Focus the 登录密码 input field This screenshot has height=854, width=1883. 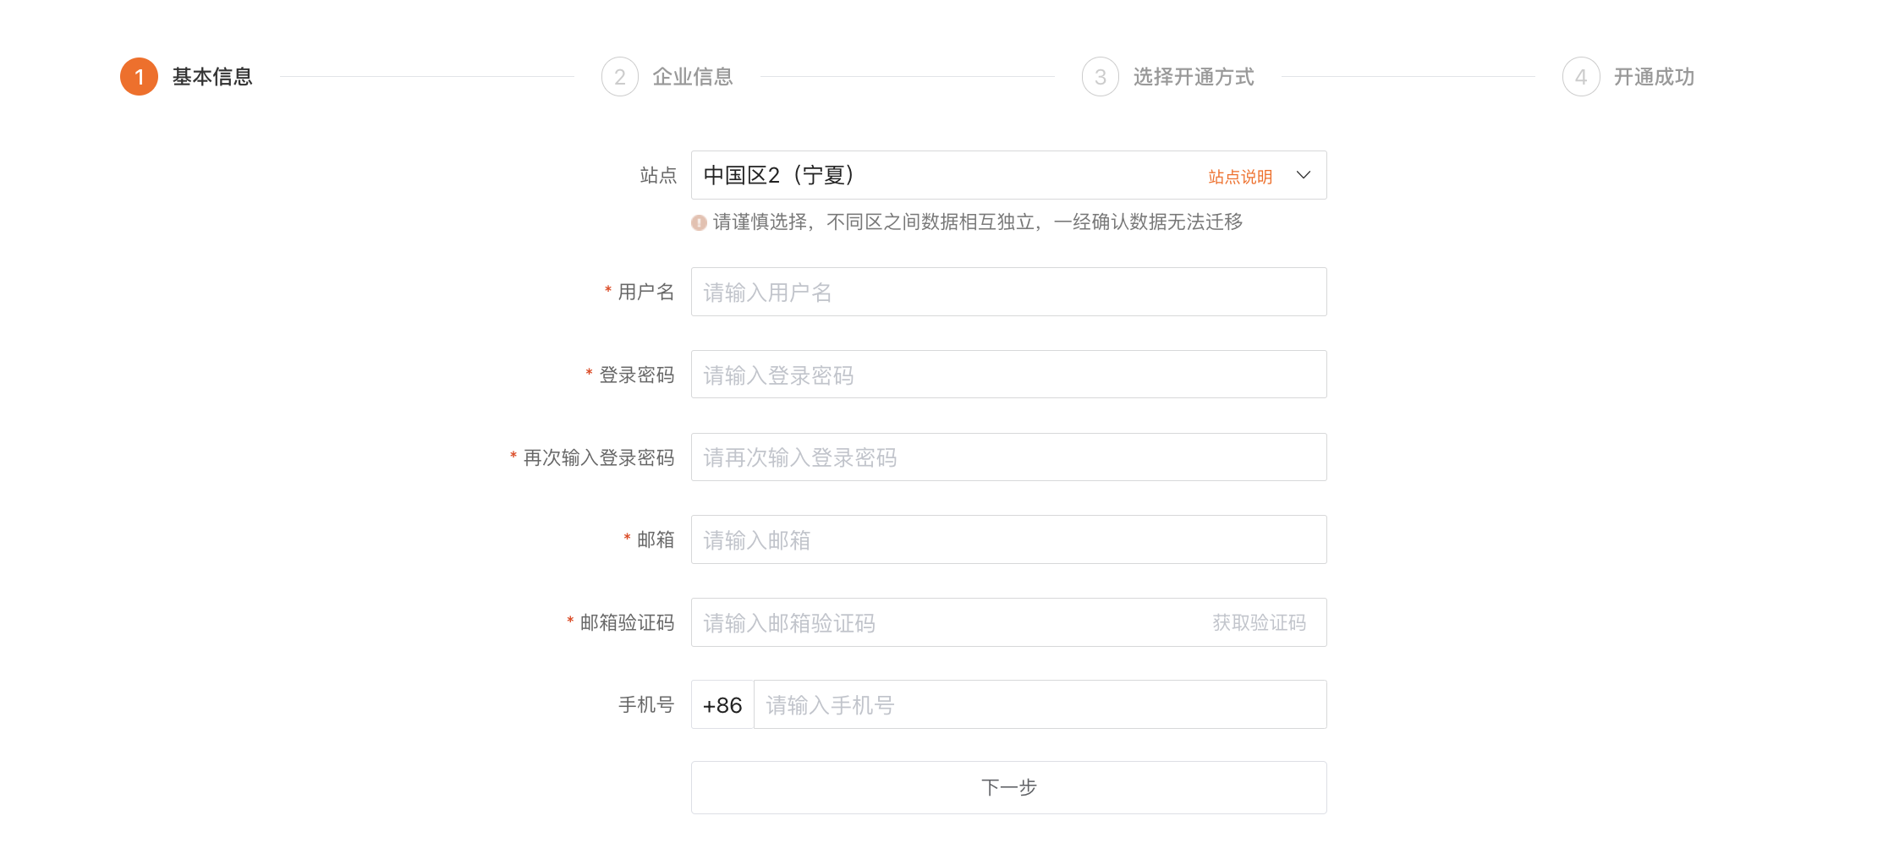pyautogui.click(x=1008, y=375)
